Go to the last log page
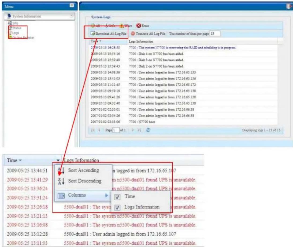The height and width of the screenshot is (247, 293). pos(140,130)
